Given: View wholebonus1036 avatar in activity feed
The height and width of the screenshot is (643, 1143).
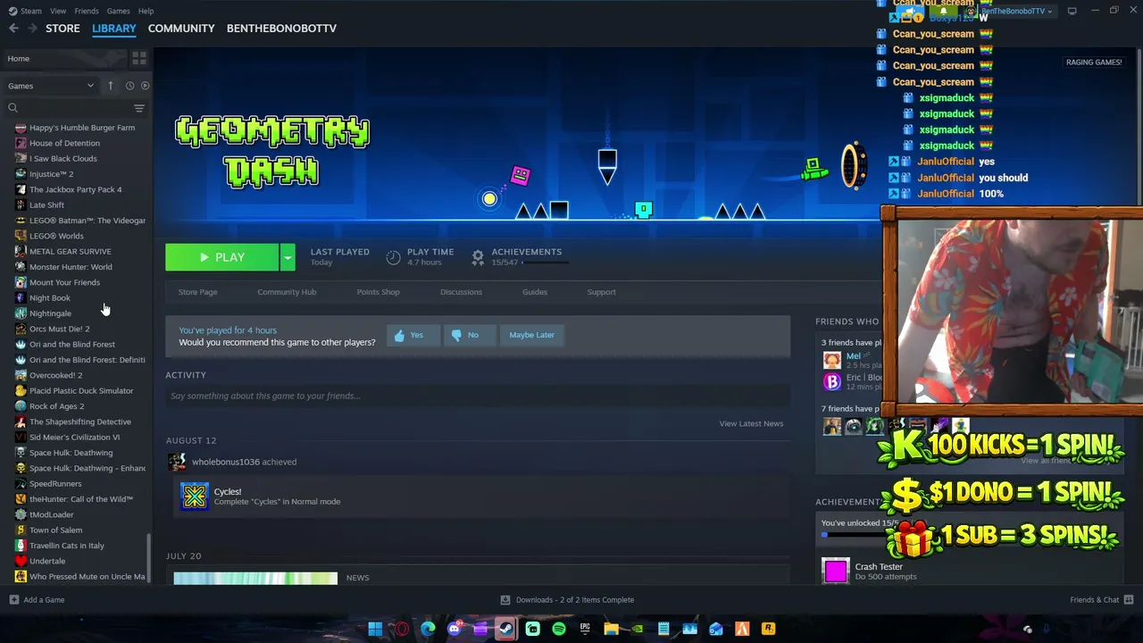Looking at the screenshot, I should click(x=176, y=462).
